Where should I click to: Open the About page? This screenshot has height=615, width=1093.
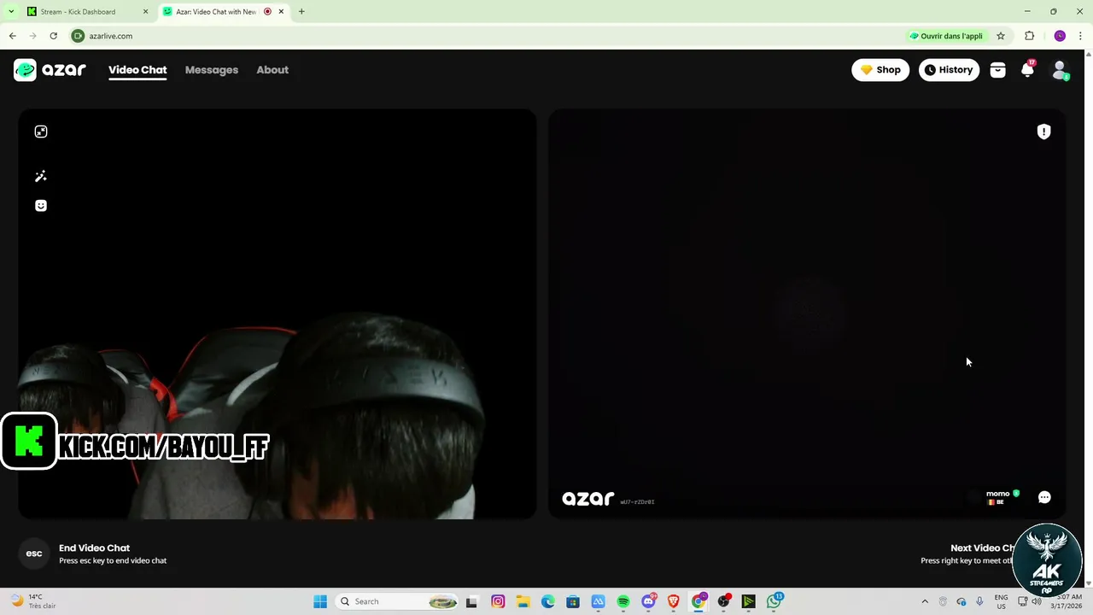point(272,70)
